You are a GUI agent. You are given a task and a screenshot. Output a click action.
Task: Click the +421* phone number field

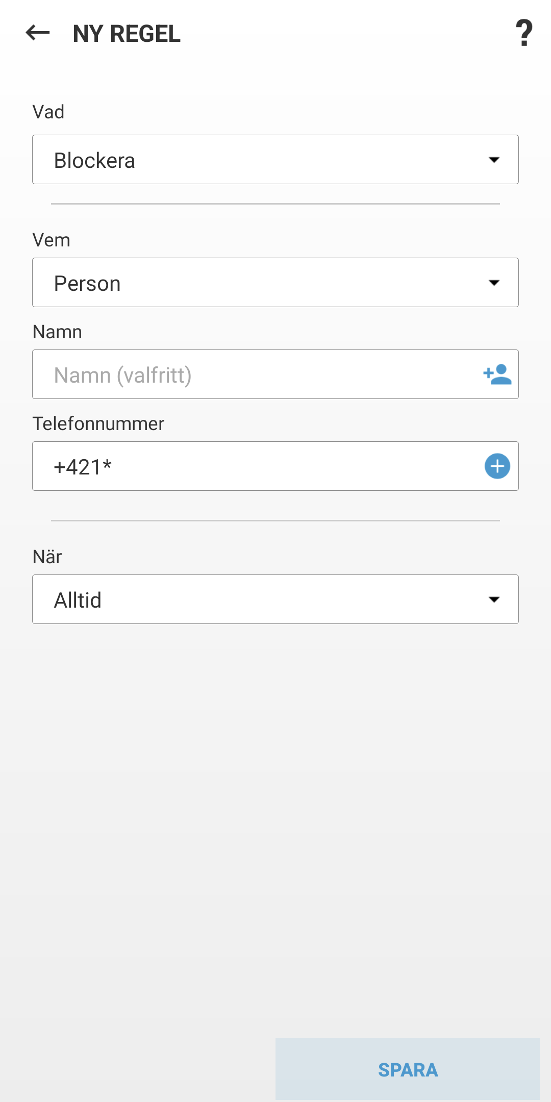pyautogui.click(x=230, y=466)
